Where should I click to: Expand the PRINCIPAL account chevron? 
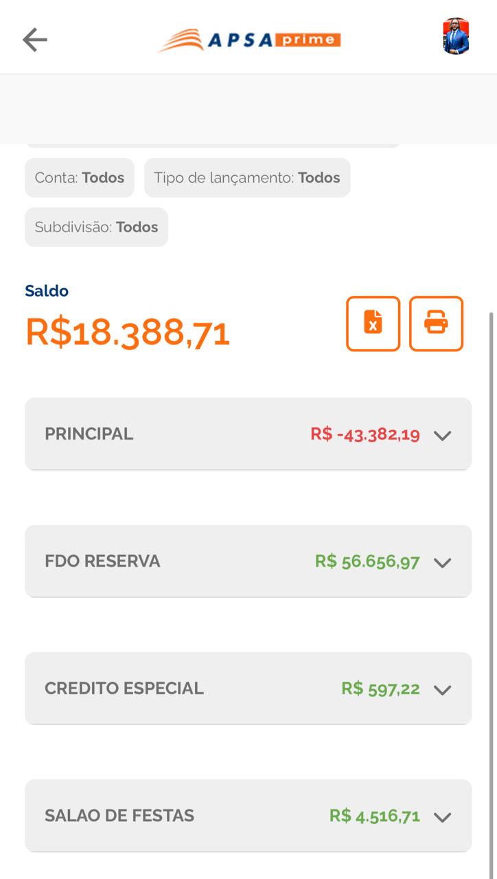coord(443,435)
